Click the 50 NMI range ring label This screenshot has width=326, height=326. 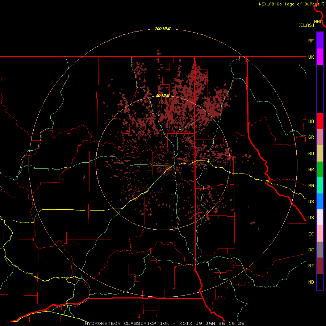163,96
